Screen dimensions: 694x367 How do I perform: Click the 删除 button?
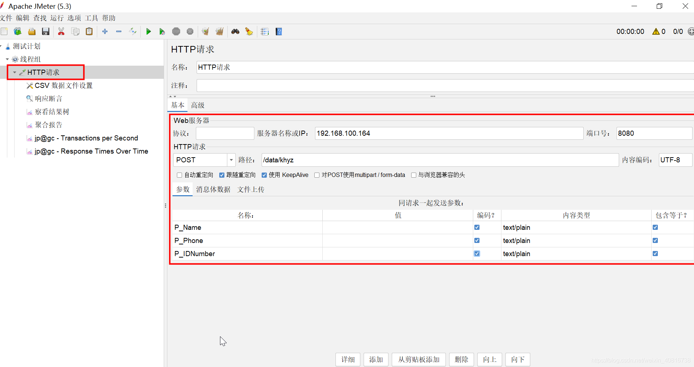tap(462, 360)
